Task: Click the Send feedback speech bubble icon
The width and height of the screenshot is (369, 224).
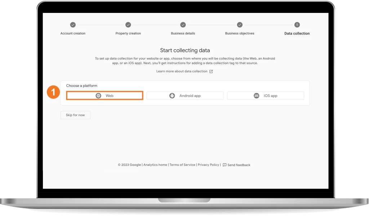Action: [224, 165]
